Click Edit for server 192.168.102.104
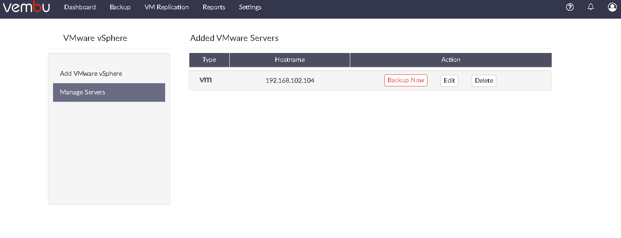Screen dimensions: 621x238 click(x=449, y=80)
